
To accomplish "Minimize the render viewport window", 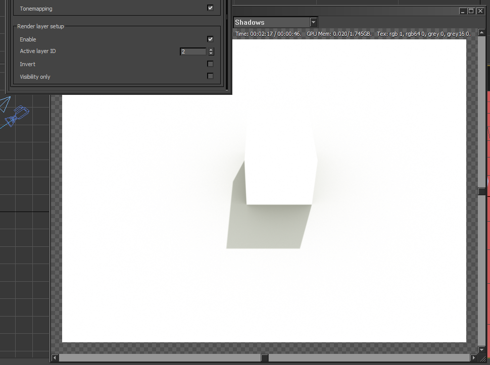I will point(463,11).
